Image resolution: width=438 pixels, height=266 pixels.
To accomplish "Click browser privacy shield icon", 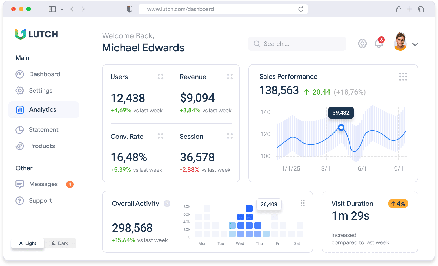I will pyautogui.click(x=130, y=9).
